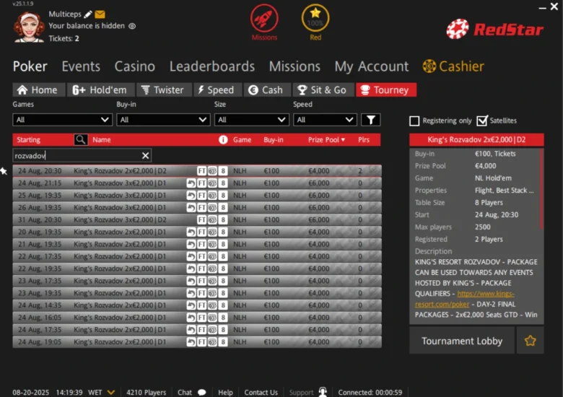Select the 22 Aug, 17:35 tournament row
The height and width of the screenshot is (397, 563).
coord(197,256)
